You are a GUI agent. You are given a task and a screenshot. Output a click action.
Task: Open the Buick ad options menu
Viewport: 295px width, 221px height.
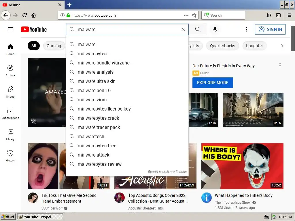[x=280, y=65]
